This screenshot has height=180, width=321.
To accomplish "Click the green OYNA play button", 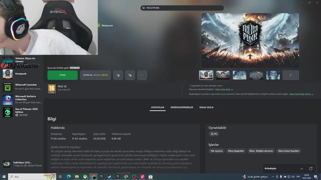I will [62, 75].
